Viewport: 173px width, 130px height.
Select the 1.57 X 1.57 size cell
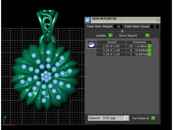pos(111,46)
